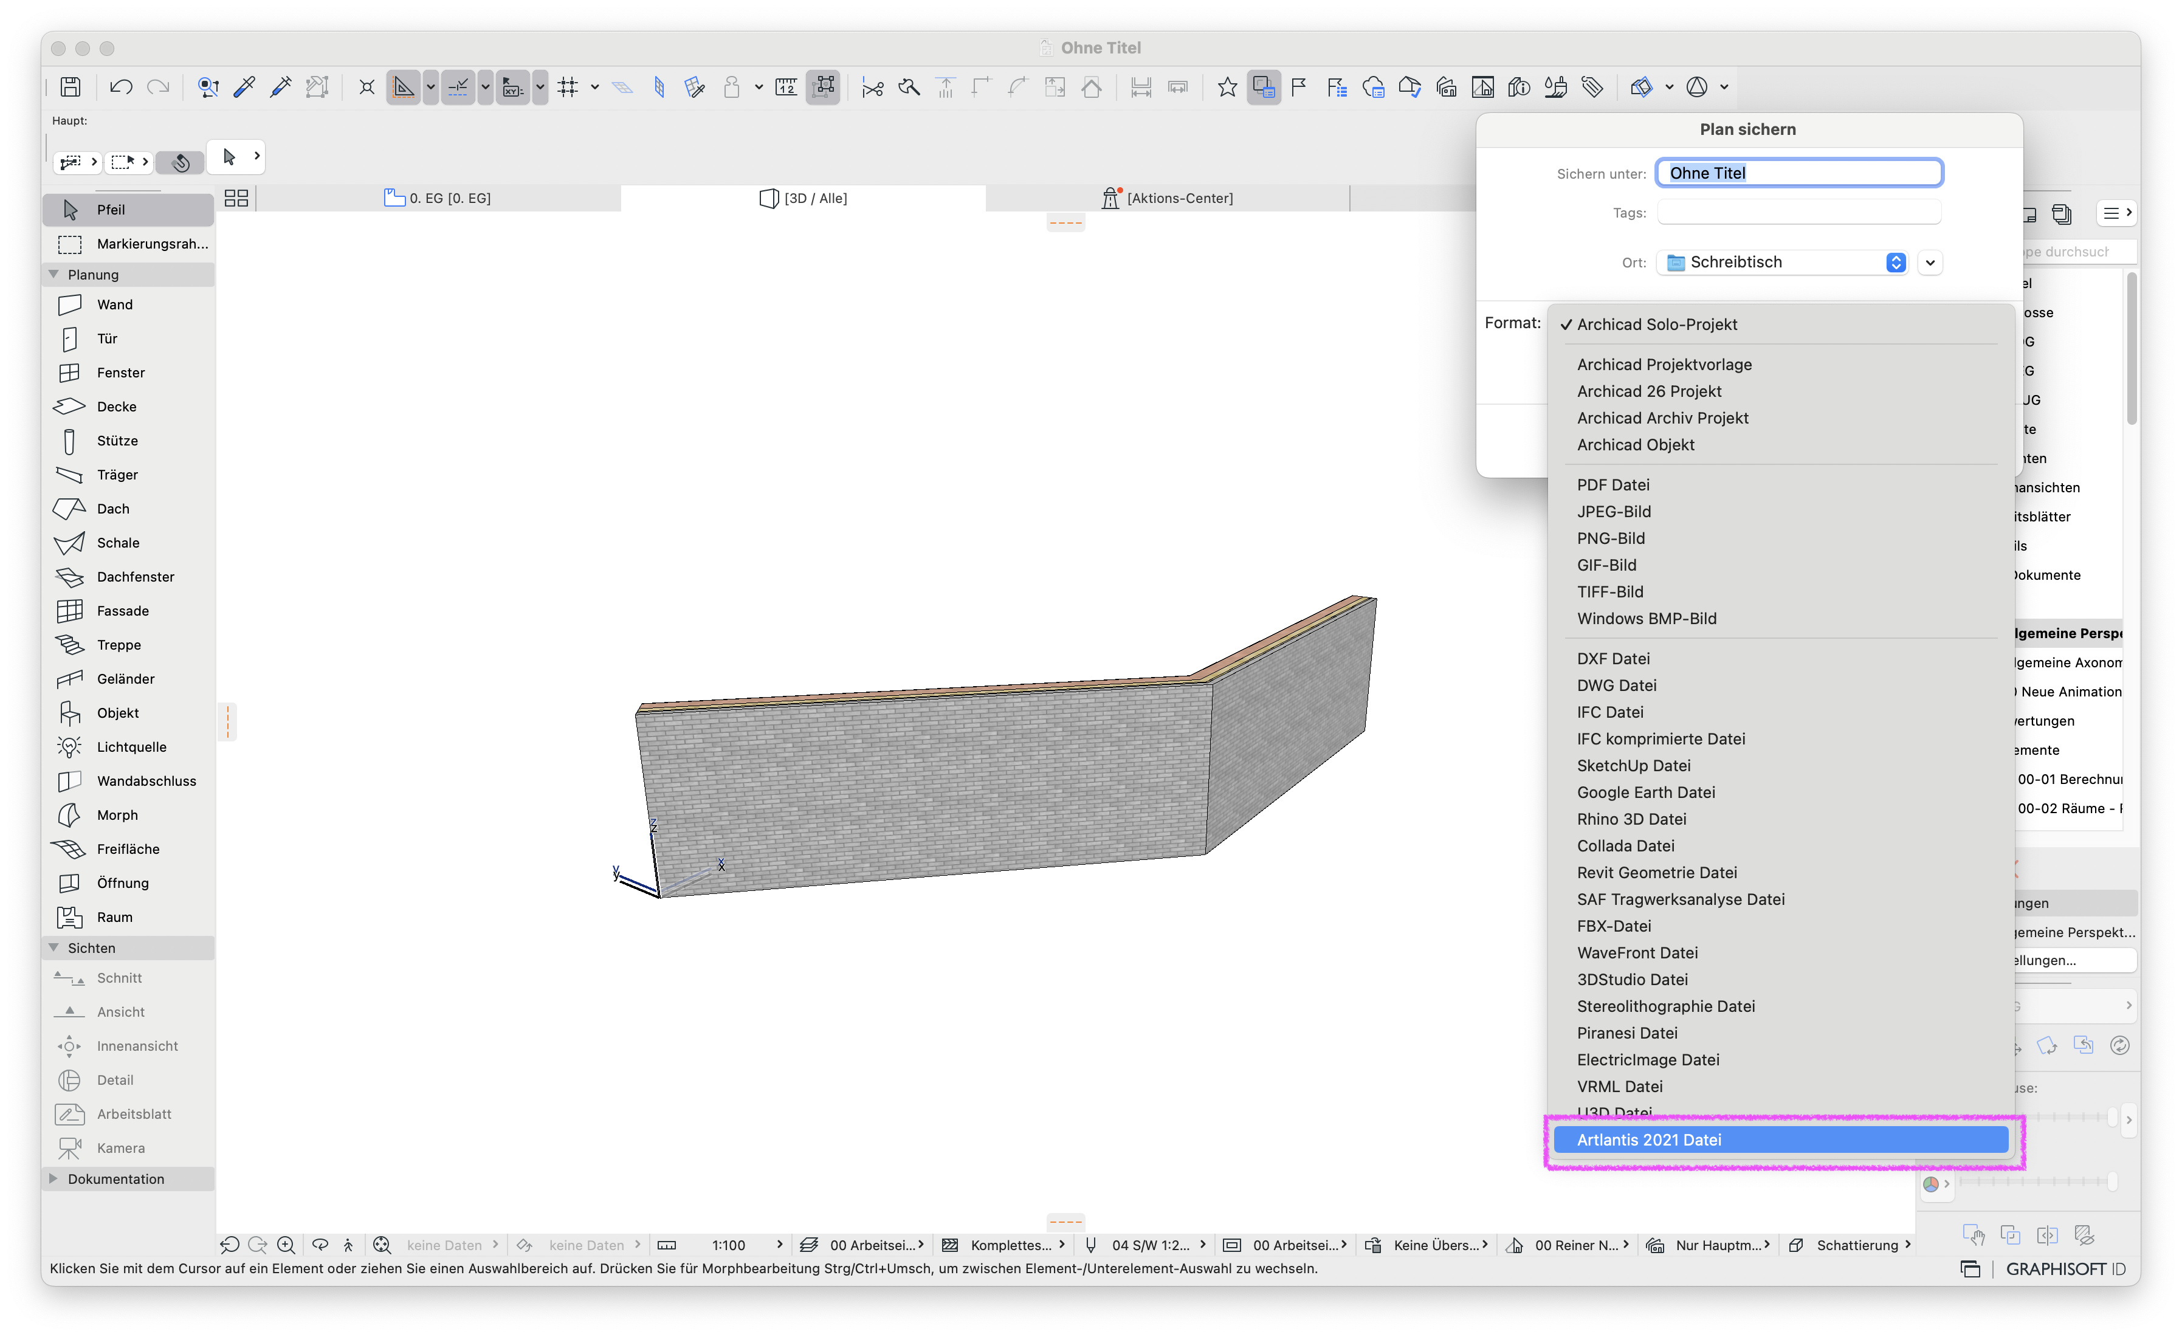
Task: Switch to the Aktions-Center tab
Action: (x=1168, y=198)
